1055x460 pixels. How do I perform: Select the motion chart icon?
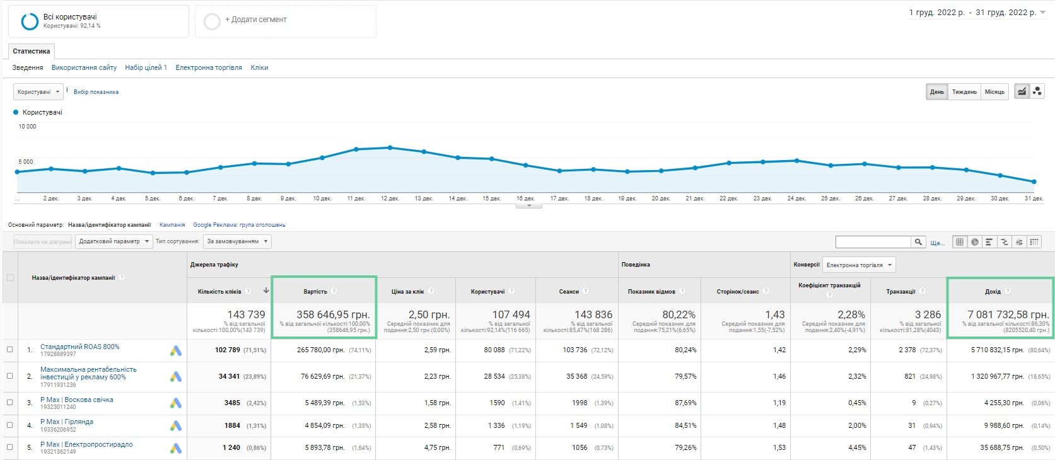point(1037,91)
